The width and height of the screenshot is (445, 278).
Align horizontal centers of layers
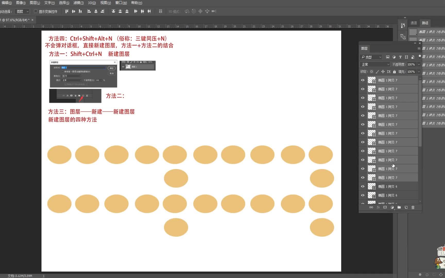(96, 11)
